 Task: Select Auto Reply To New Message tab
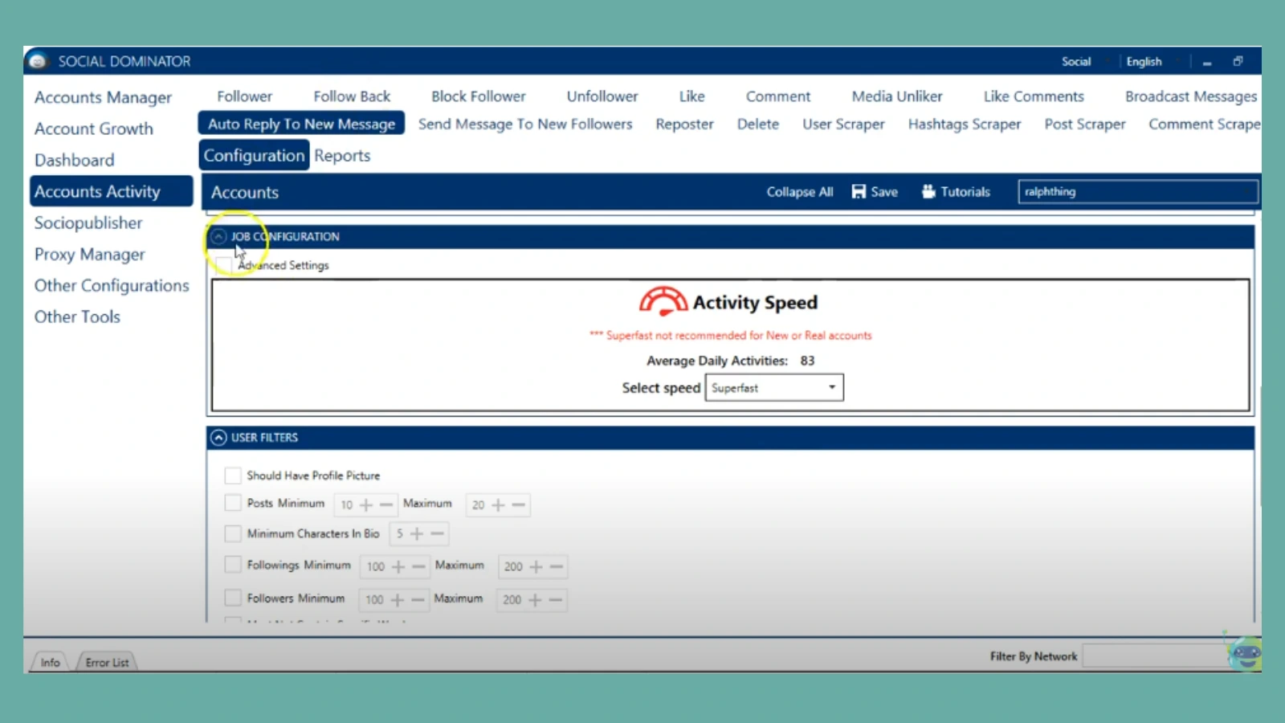click(301, 124)
